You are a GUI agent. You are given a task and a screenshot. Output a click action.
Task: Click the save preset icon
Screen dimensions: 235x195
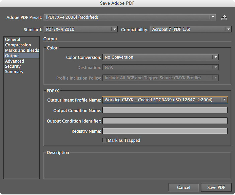tap(224, 18)
